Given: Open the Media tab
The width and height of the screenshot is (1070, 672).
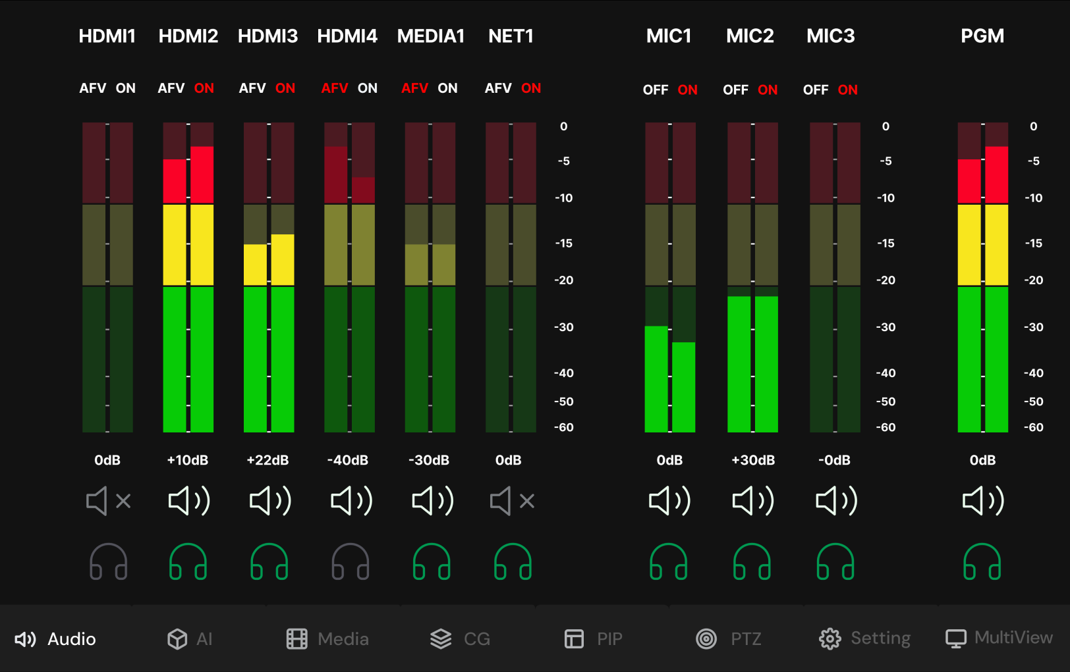Looking at the screenshot, I should [x=328, y=638].
